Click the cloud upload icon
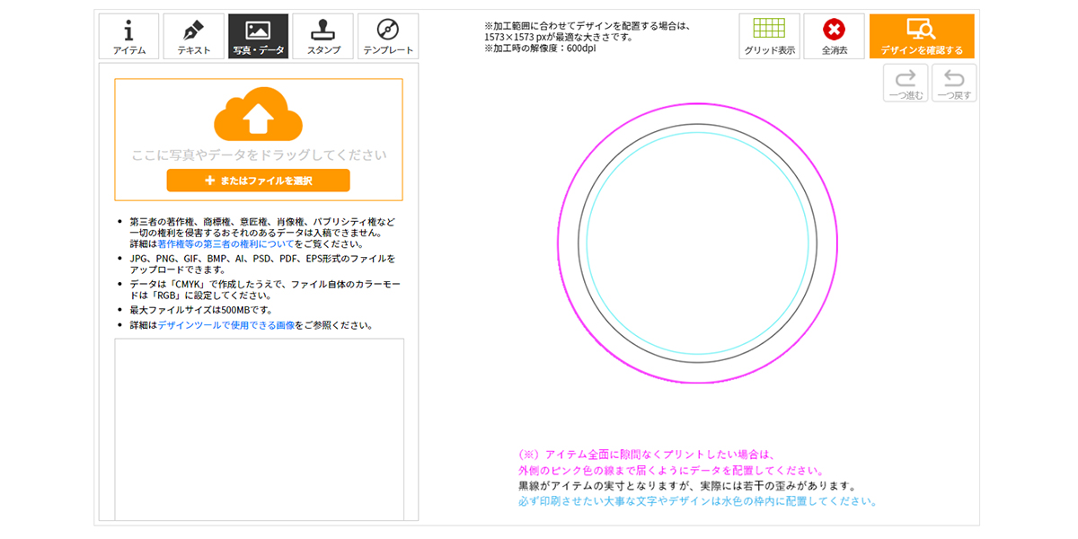1078x539 pixels. [258, 113]
